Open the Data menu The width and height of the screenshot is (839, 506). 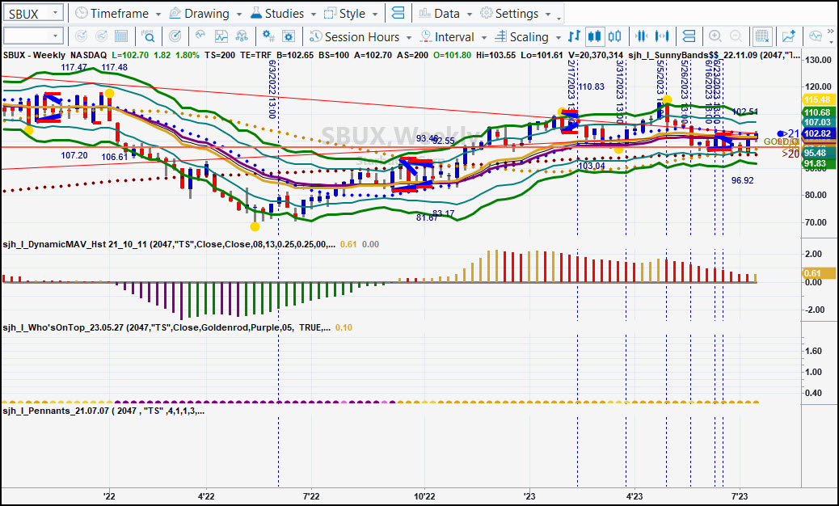(x=439, y=14)
